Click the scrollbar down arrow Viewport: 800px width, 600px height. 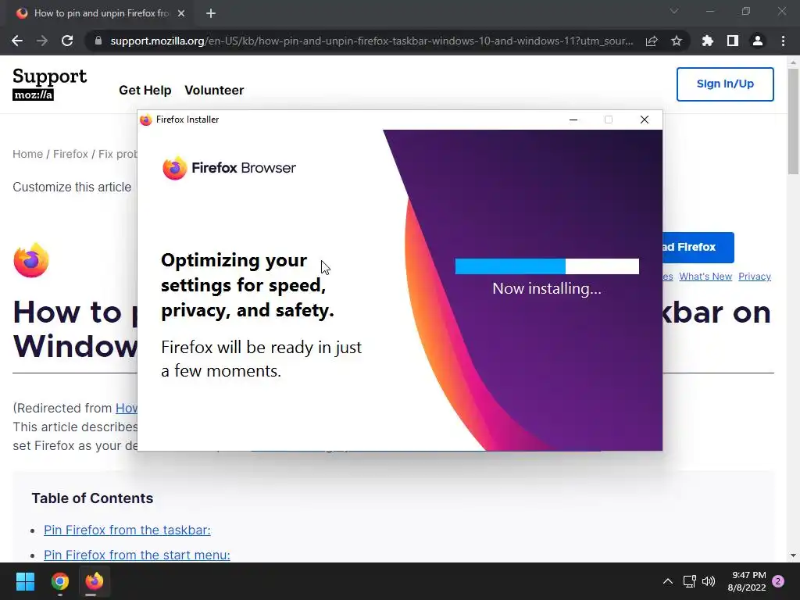794,555
